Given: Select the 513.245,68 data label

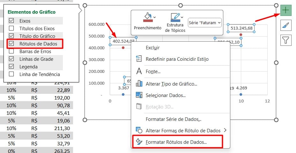Looking at the screenshot, I should tap(241, 28).
